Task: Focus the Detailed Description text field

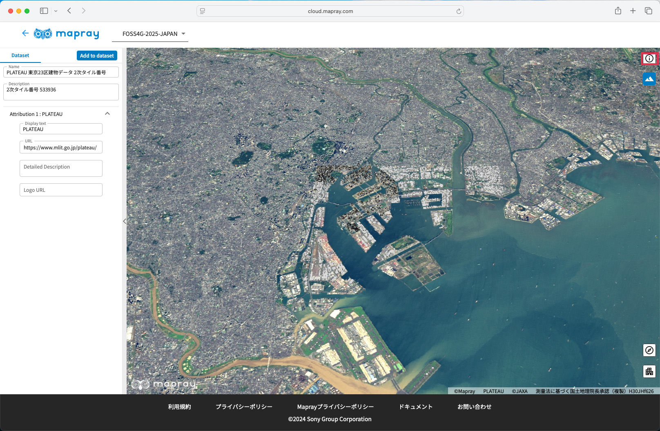Action: coord(61,168)
